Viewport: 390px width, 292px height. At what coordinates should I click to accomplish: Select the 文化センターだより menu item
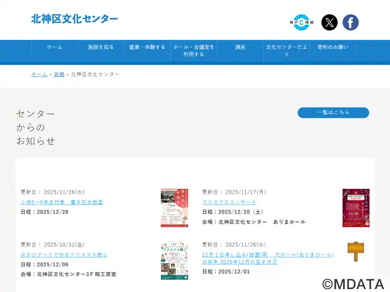[x=287, y=51]
